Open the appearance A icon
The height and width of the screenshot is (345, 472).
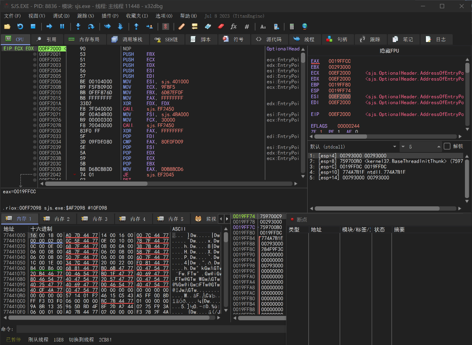click(x=263, y=26)
